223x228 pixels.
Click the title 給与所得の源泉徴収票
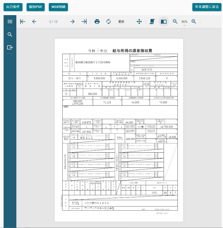click(x=132, y=51)
